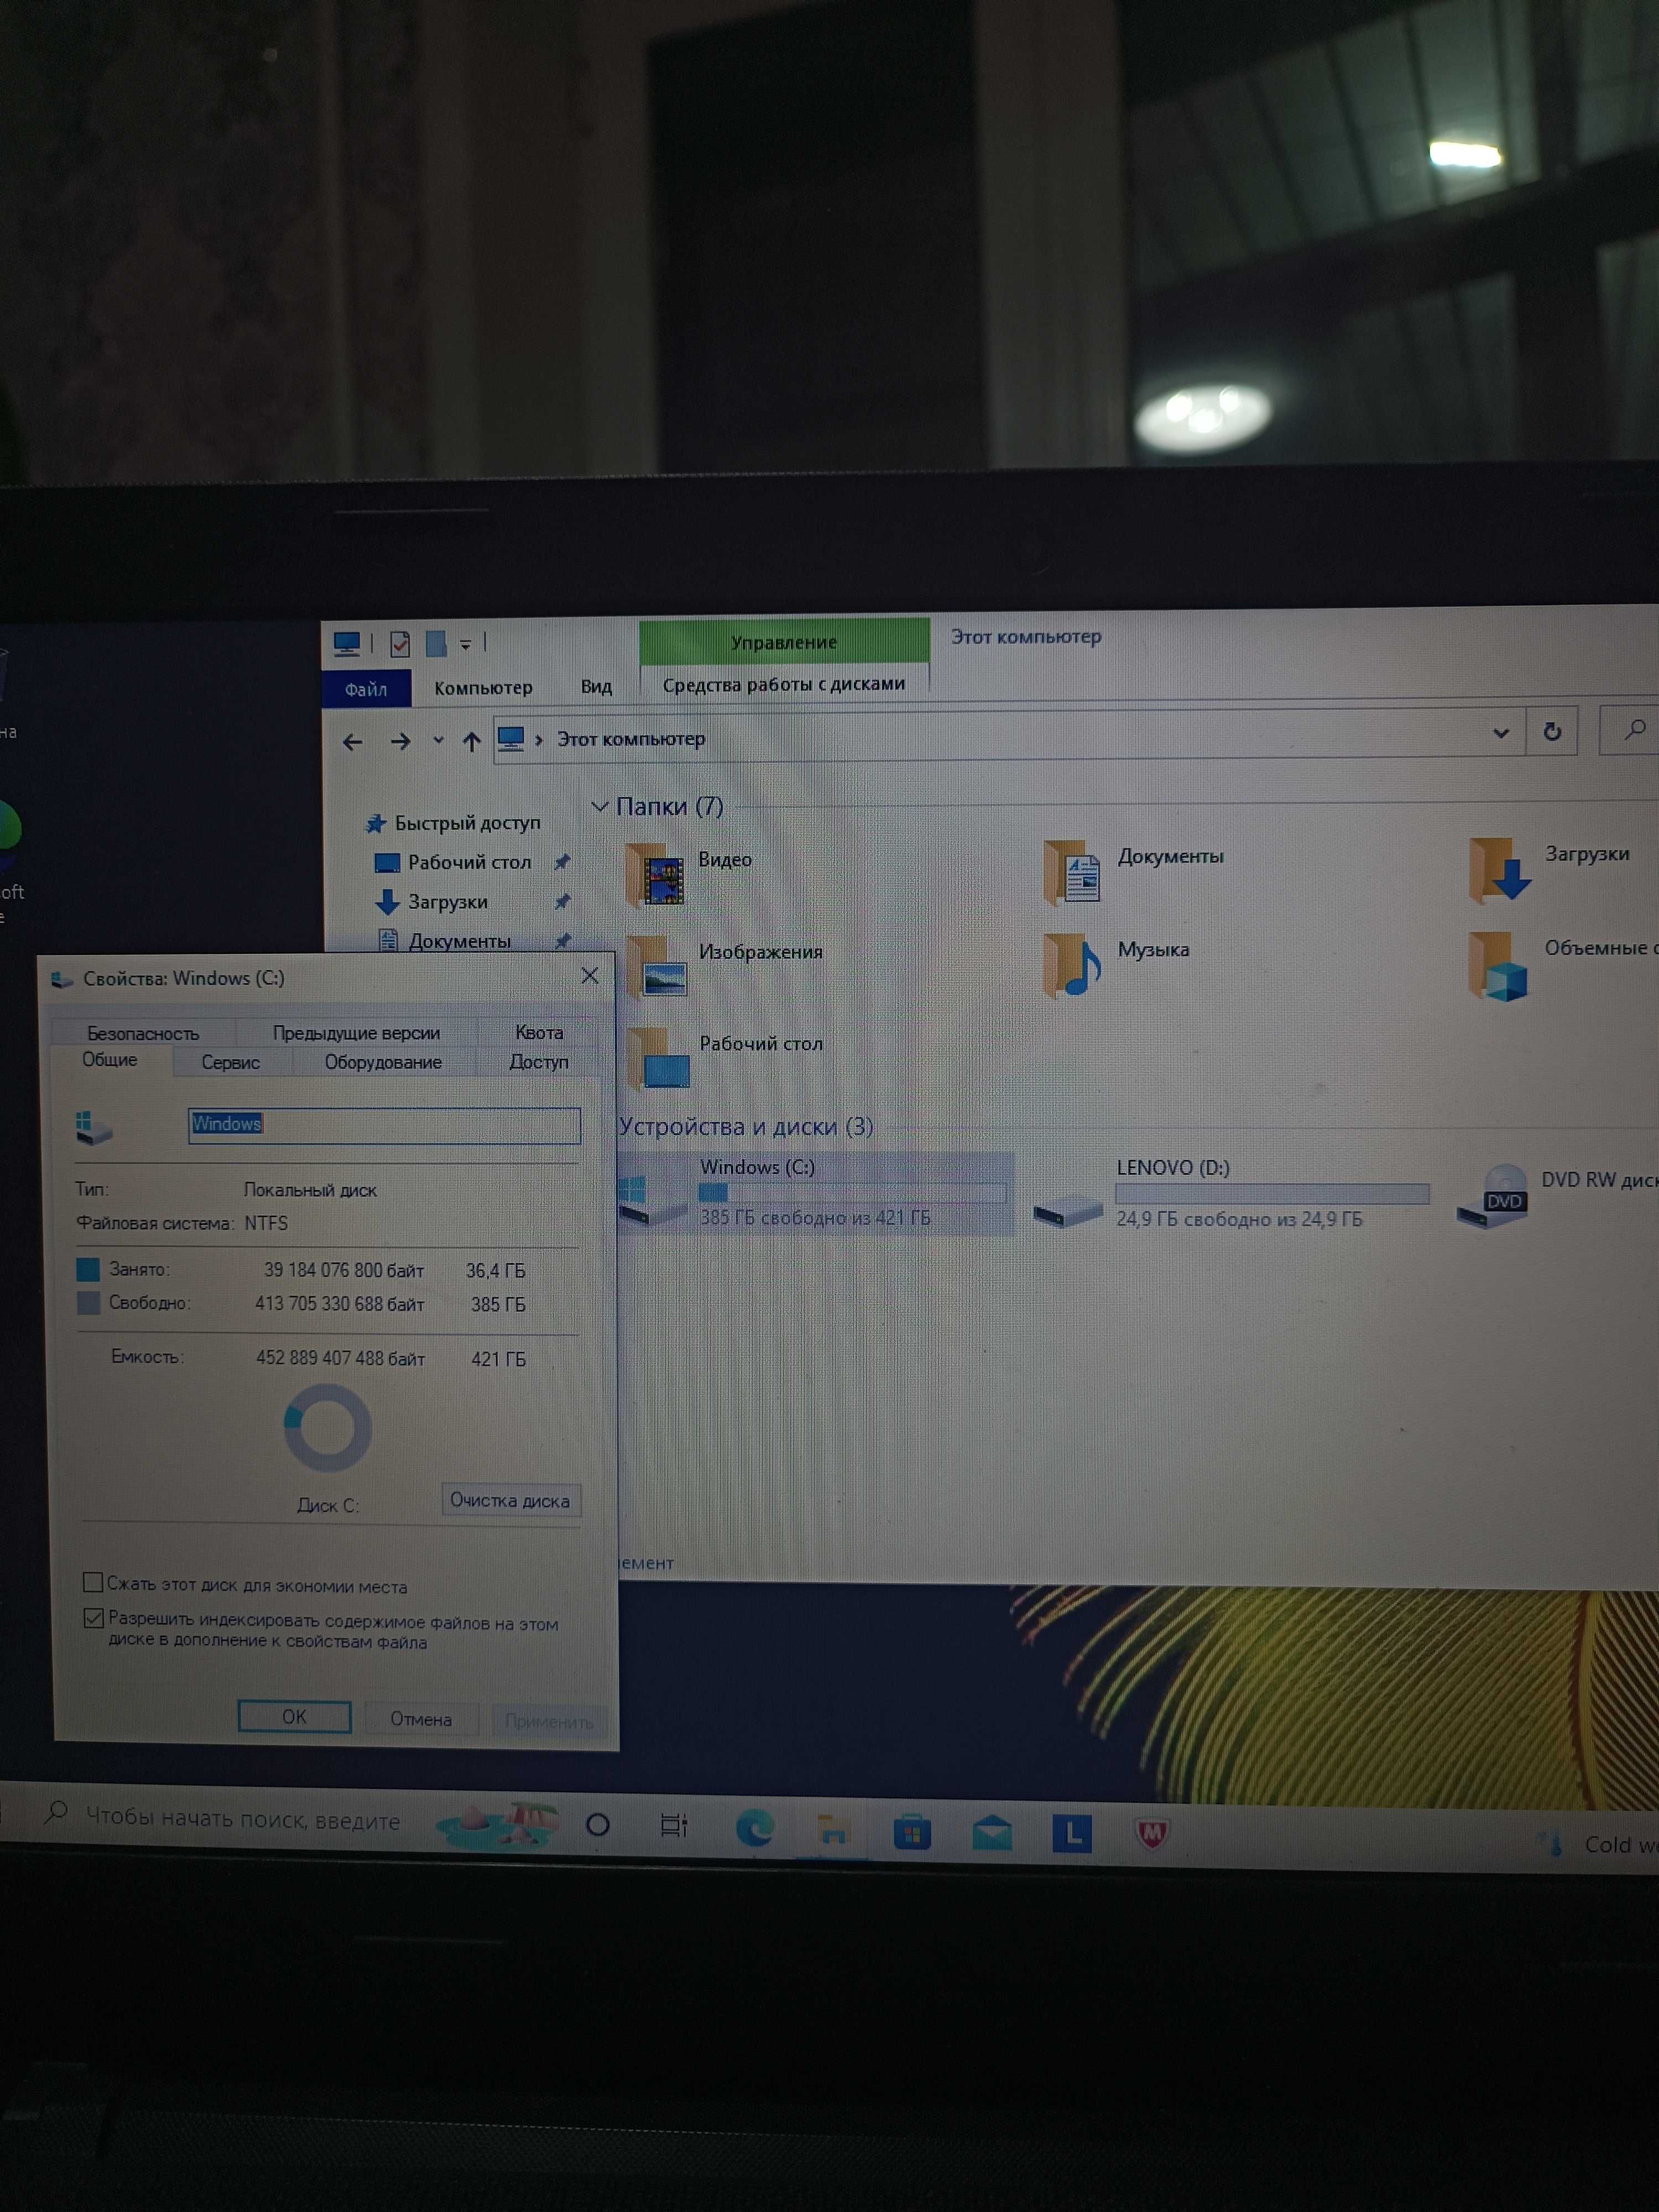Open the Документы folder icon
Screen dimensions: 1659x2212
pyautogui.click(x=1072, y=872)
